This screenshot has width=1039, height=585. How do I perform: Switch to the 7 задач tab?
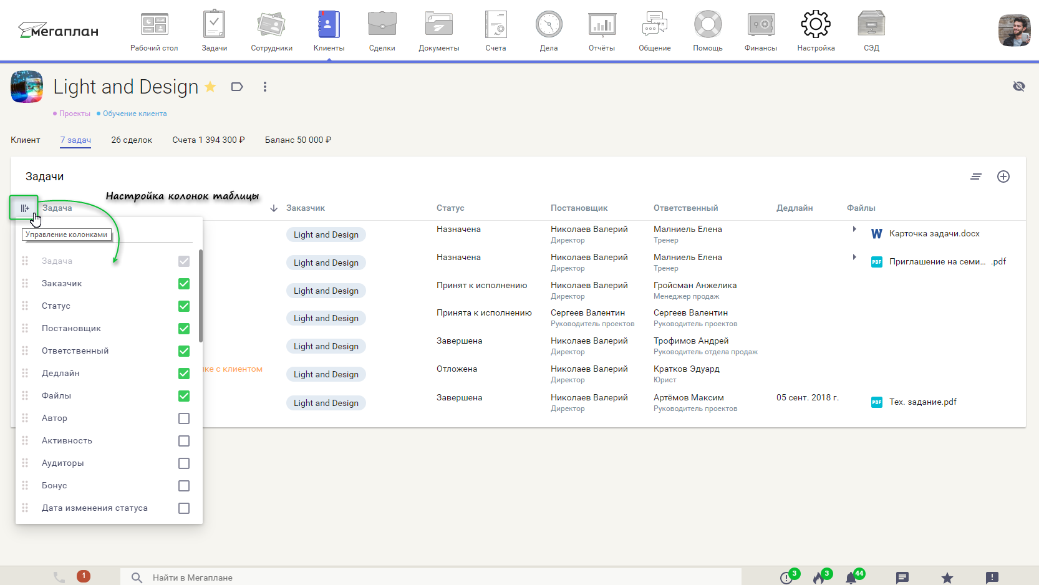click(x=75, y=140)
